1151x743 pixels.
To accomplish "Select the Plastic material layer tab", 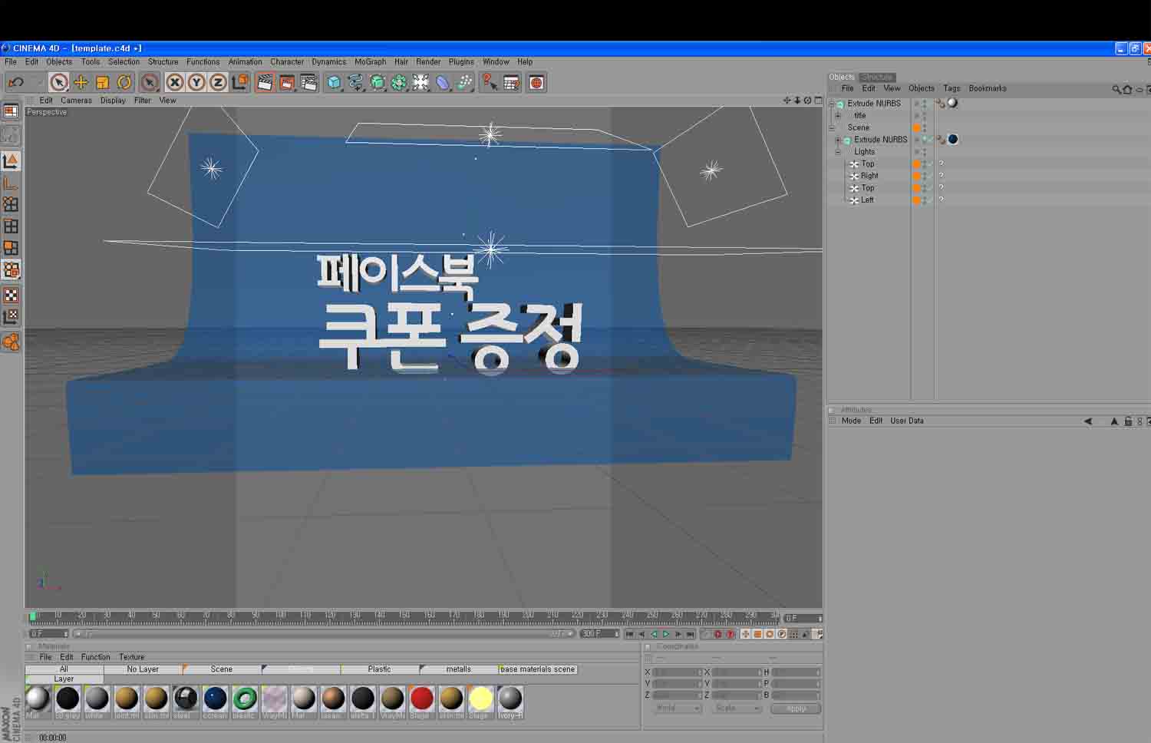I will [379, 669].
